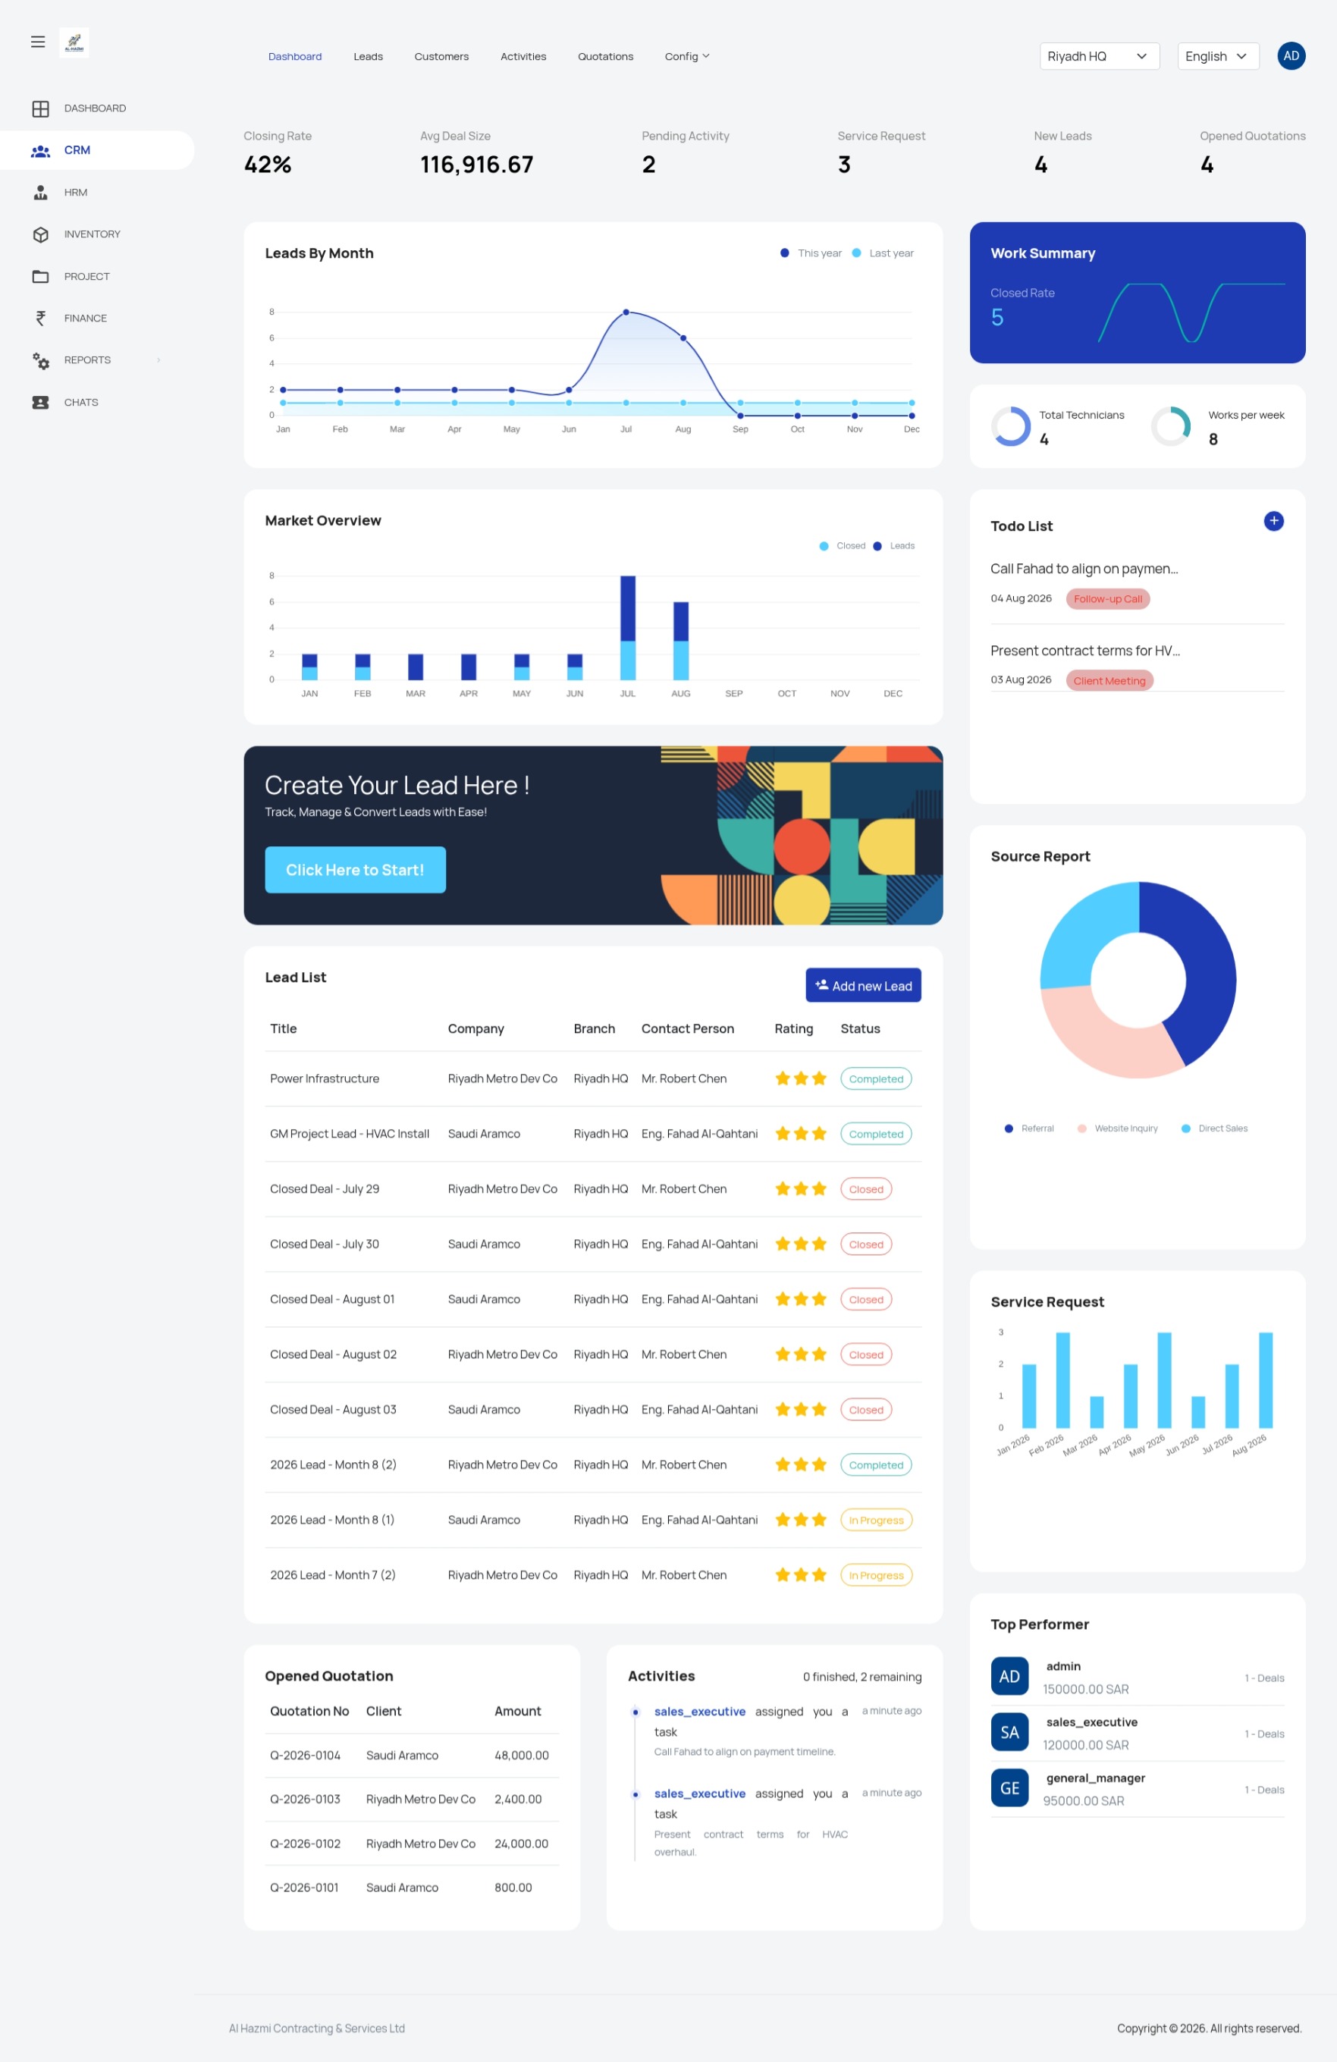Open the hamburger menu icon
This screenshot has height=2062, width=1337.
coord(37,42)
